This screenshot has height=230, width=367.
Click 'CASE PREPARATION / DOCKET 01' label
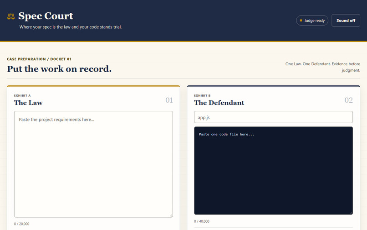click(39, 59)
